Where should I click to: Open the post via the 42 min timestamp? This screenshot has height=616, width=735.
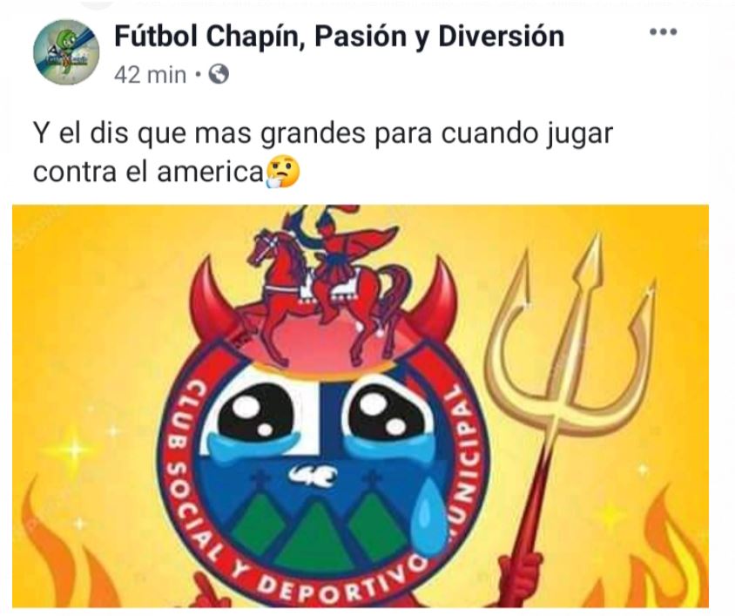click(x=150, y=75)
